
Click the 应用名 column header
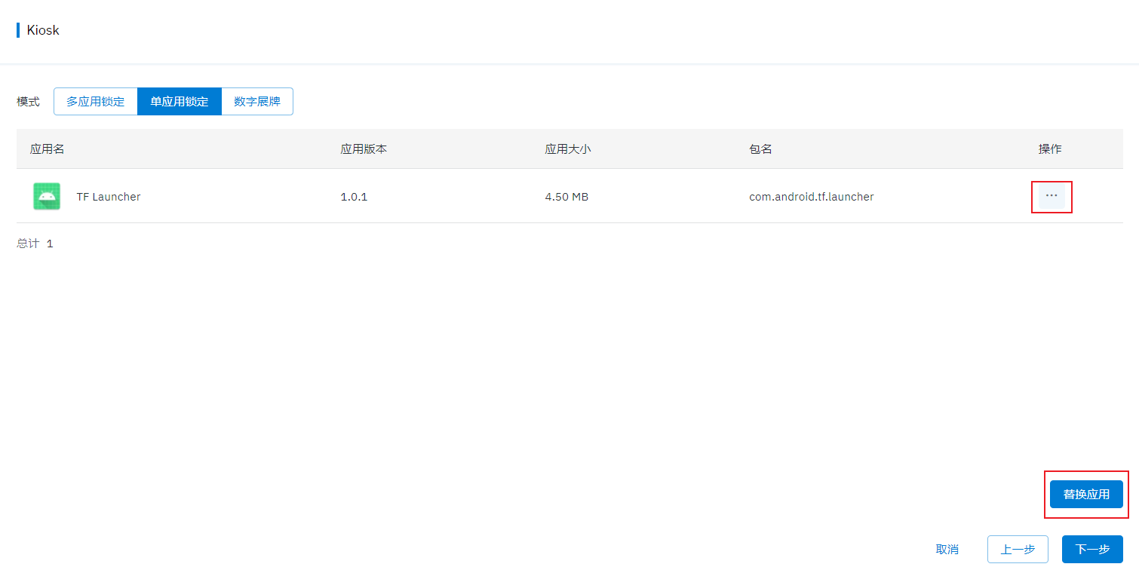[x=47, y=149]
